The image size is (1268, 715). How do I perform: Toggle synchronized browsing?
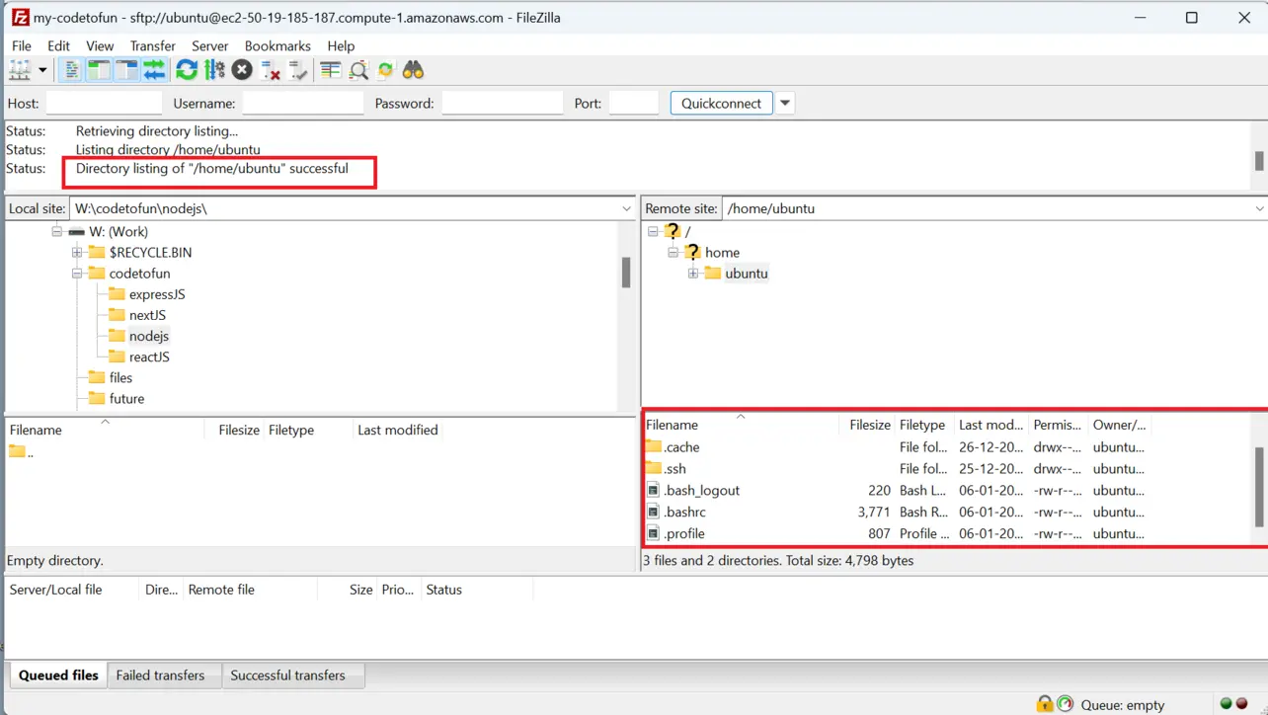(386, 70)
